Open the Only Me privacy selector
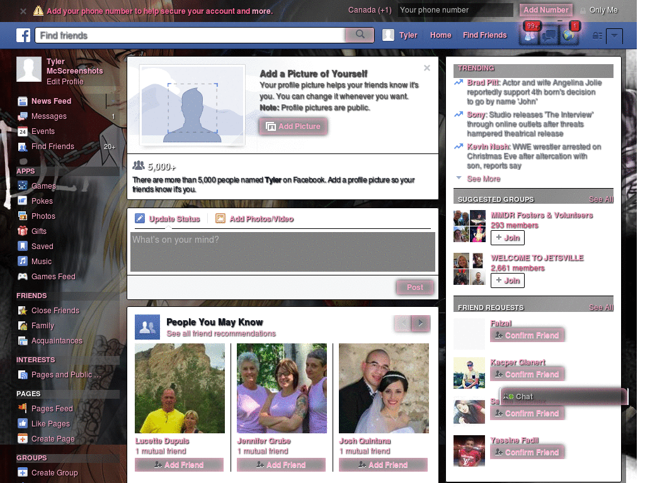Image resolution: width=645 pixels, height=483 pixels. 599,10
